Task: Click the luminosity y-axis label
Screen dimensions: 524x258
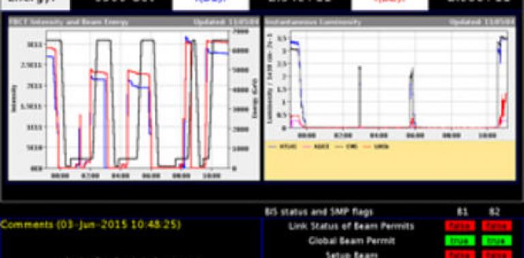Action: click(270, 78)
